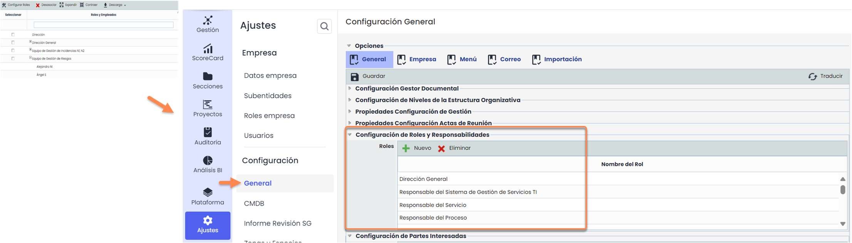Open the Análisis BI pie icon
The height and width of the screenshot is (243, 852).
208,160
